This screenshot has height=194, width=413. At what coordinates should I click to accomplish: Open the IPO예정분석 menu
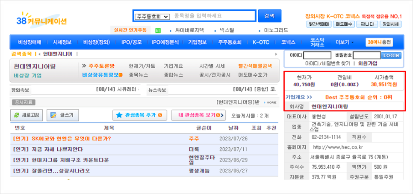(x=165, y=42)
